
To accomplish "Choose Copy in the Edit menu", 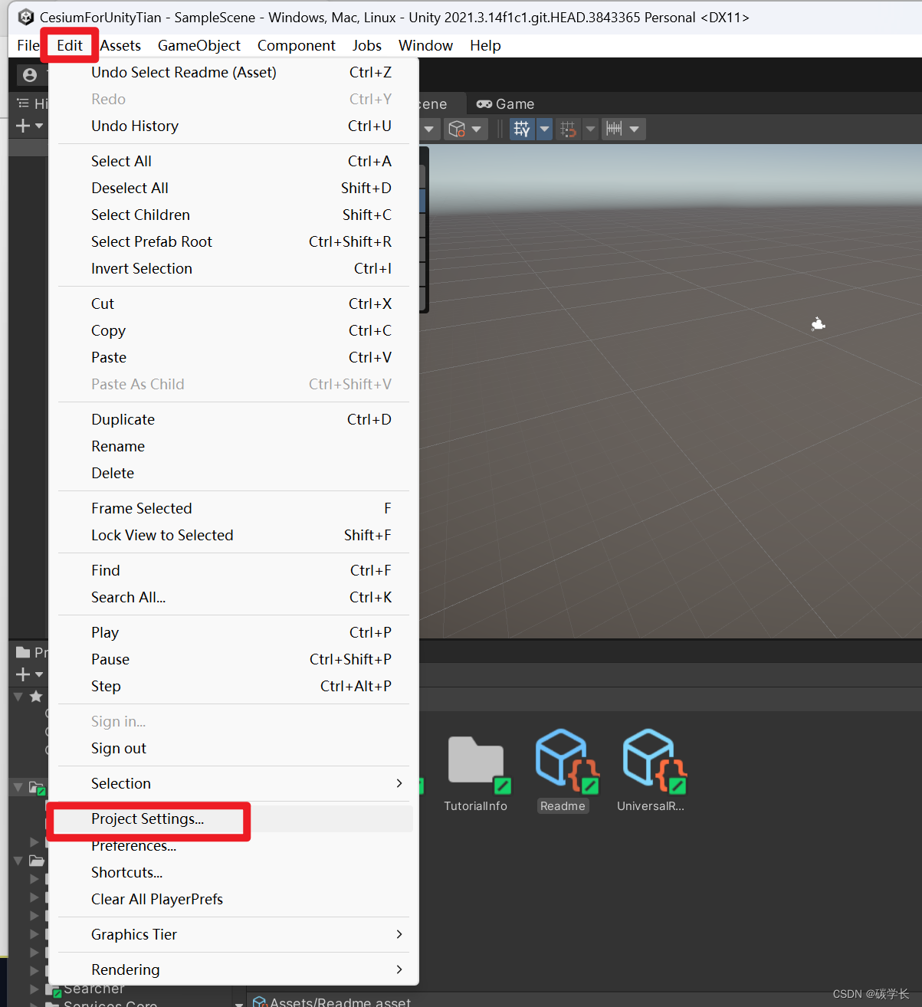I will [x=234, y=330].
